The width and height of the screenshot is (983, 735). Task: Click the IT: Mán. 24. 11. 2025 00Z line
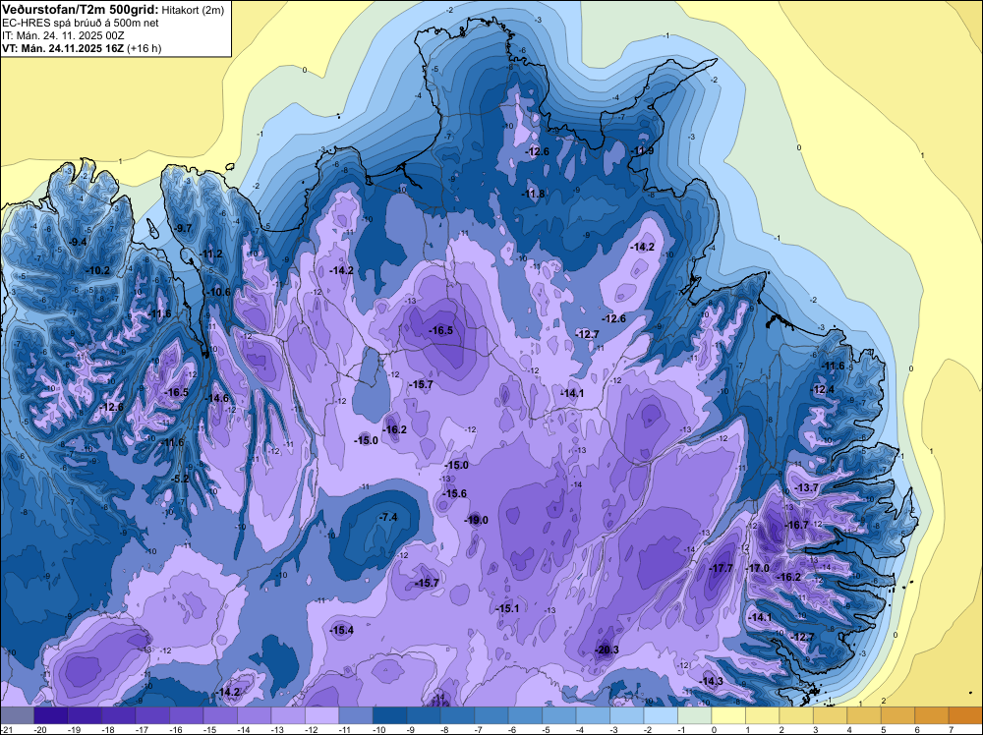63,35
